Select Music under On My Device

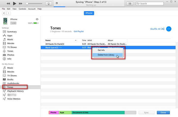(x=10, y=68)
